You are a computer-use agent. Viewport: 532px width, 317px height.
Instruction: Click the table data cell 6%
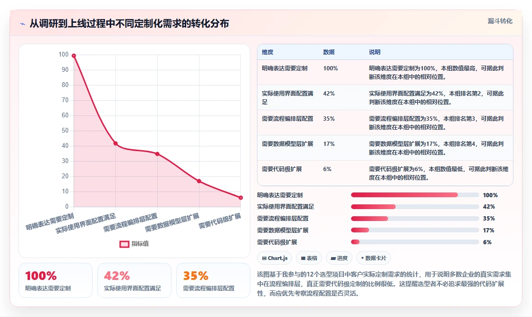point(327,169)
